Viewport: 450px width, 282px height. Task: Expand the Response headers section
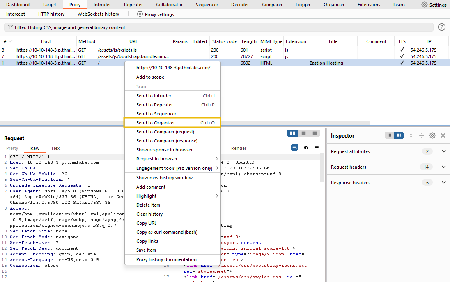443,183
